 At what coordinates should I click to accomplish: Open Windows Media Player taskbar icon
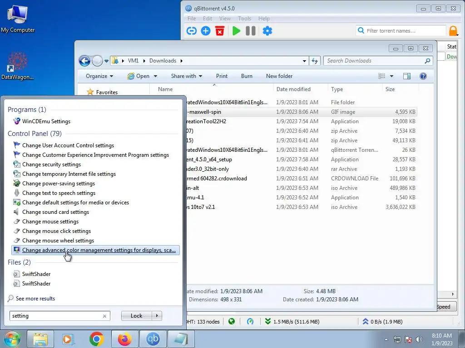68,339
